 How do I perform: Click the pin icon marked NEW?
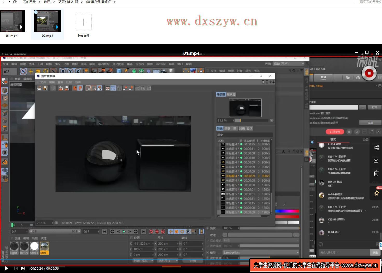(x=376, y=193)
